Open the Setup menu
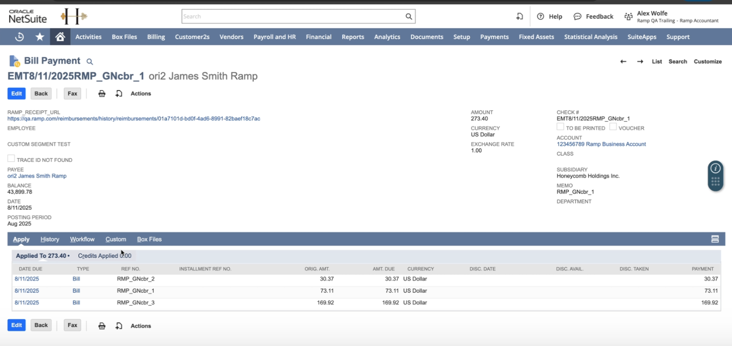 pyautogui.click(x=462, y=37)
